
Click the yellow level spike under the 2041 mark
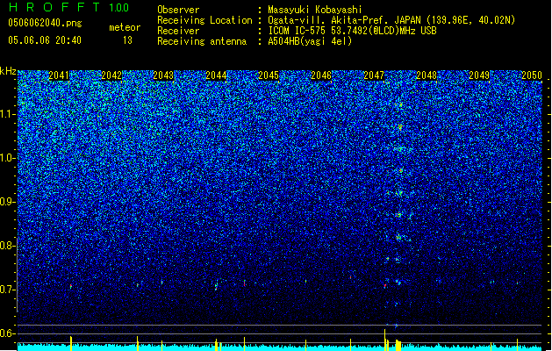point(71,344)
